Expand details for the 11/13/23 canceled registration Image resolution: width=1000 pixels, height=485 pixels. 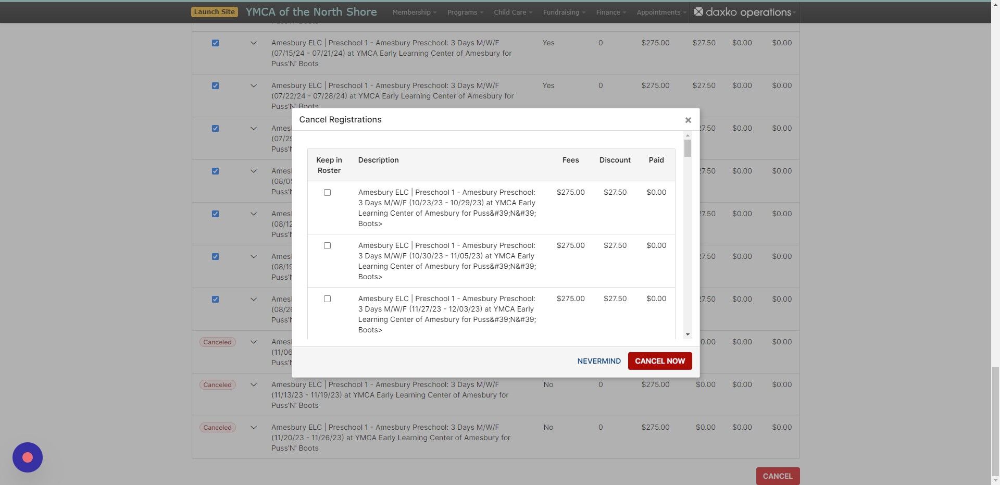coord(254,384)
